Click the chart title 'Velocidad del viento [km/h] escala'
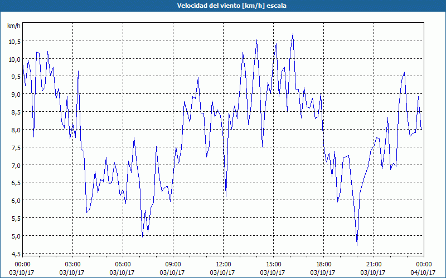 tap(231, 6)
